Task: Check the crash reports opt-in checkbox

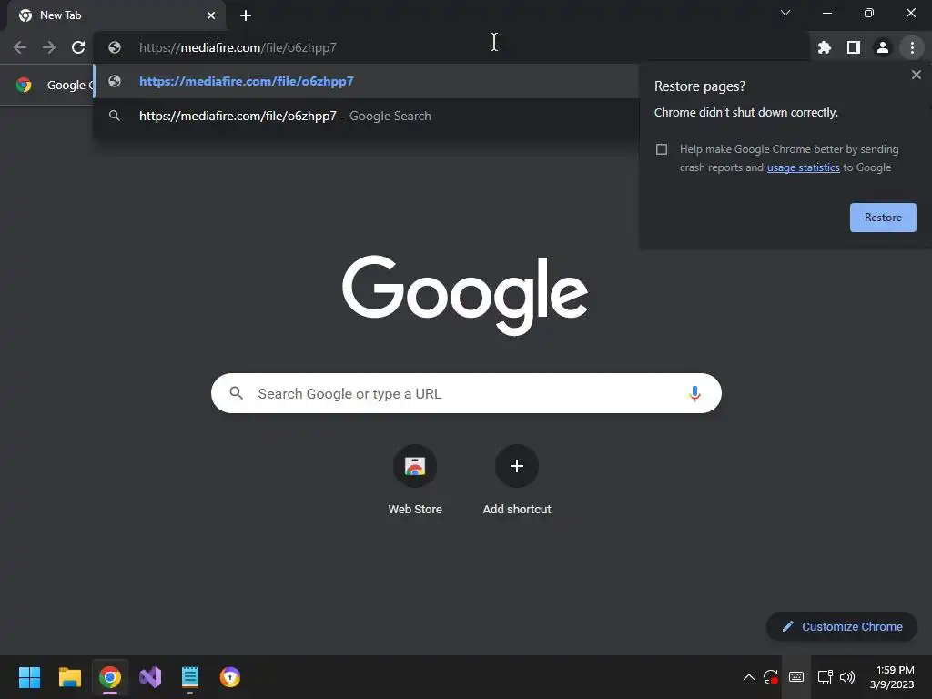Action: [662, 149]
